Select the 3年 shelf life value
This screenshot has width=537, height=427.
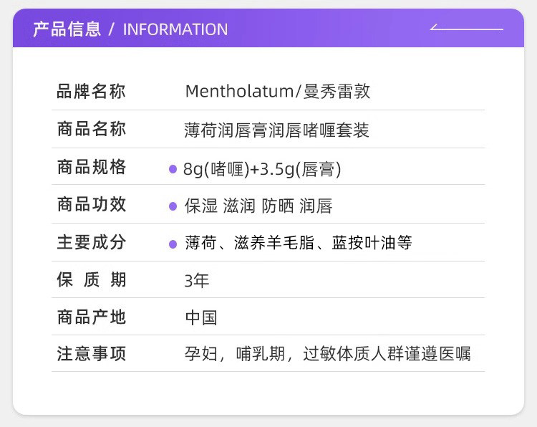[x=197, y=280]
